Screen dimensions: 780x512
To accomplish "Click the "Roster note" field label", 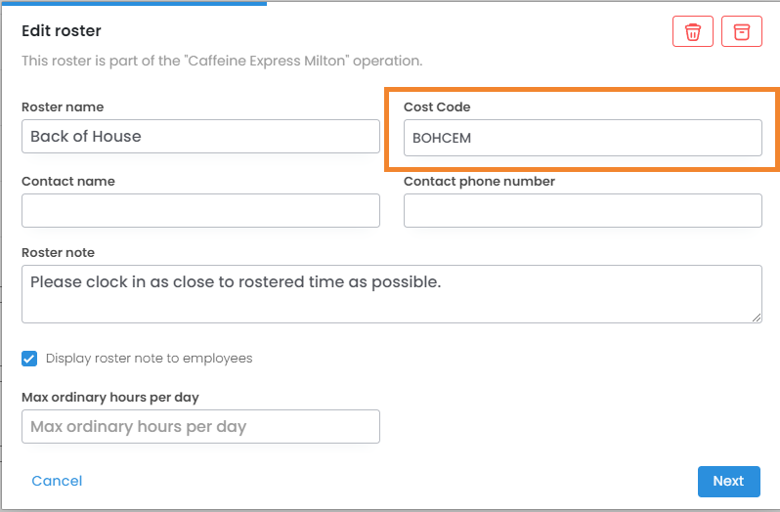I will 59,252.
